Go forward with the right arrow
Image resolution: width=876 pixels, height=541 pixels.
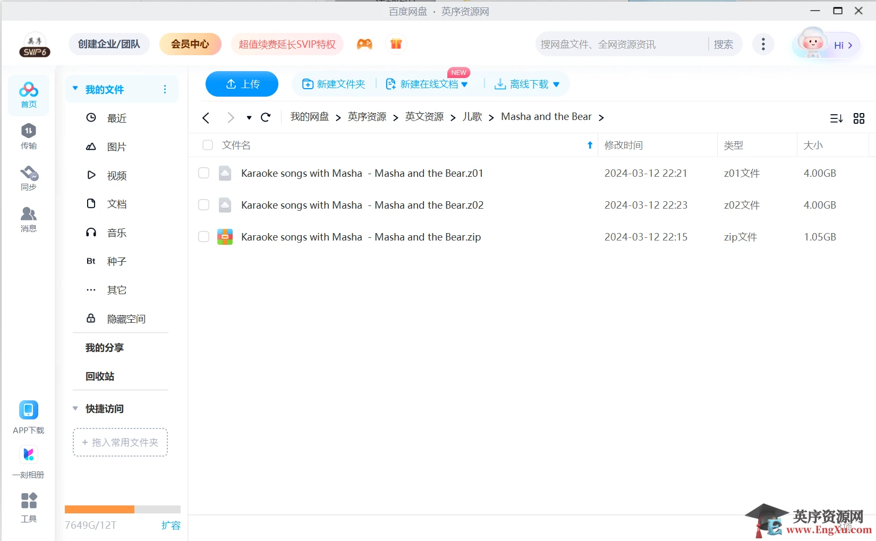231,117
